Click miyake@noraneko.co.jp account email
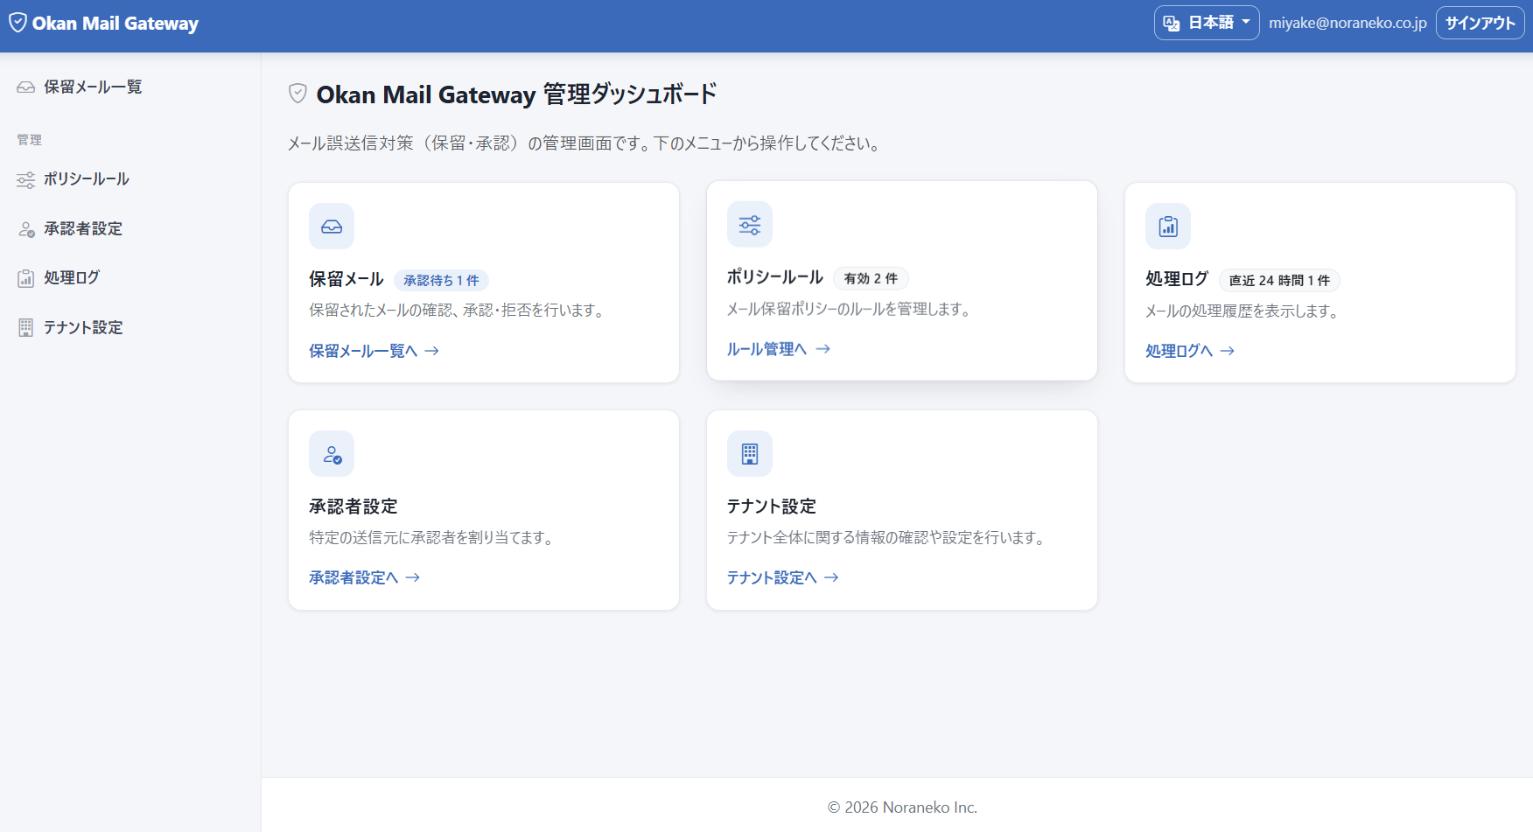This screenshot has width=1533, height=832. point(1347,23)
